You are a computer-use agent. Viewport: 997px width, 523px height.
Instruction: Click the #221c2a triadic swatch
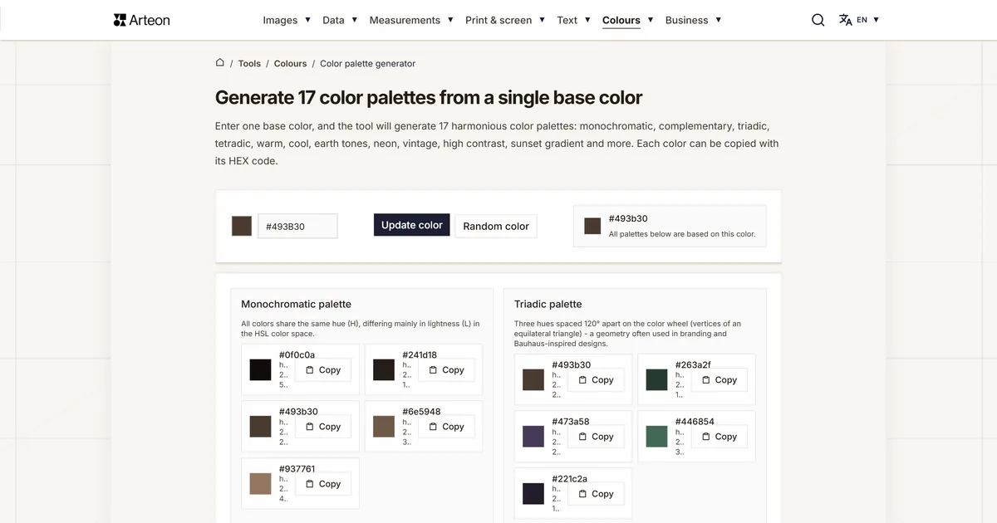[533, 494]
